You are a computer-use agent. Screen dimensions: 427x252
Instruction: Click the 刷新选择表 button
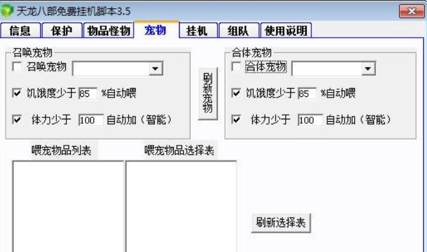tap(281, 223)
